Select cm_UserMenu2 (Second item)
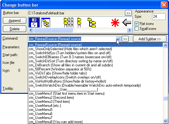The height and width of the screenshot is (124, 169). pos(95,98)
